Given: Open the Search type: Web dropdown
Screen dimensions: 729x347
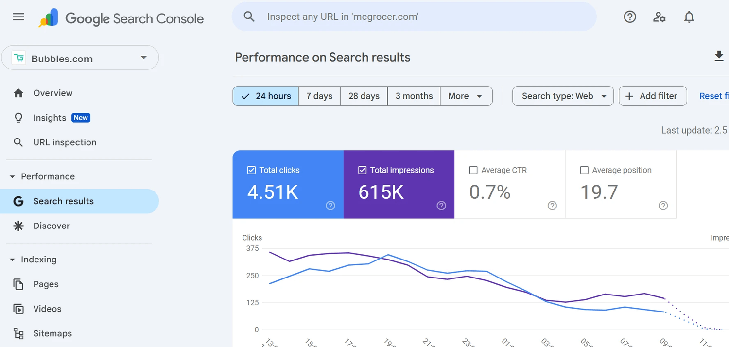Looking at the screenshot, I should click(563, 96).
